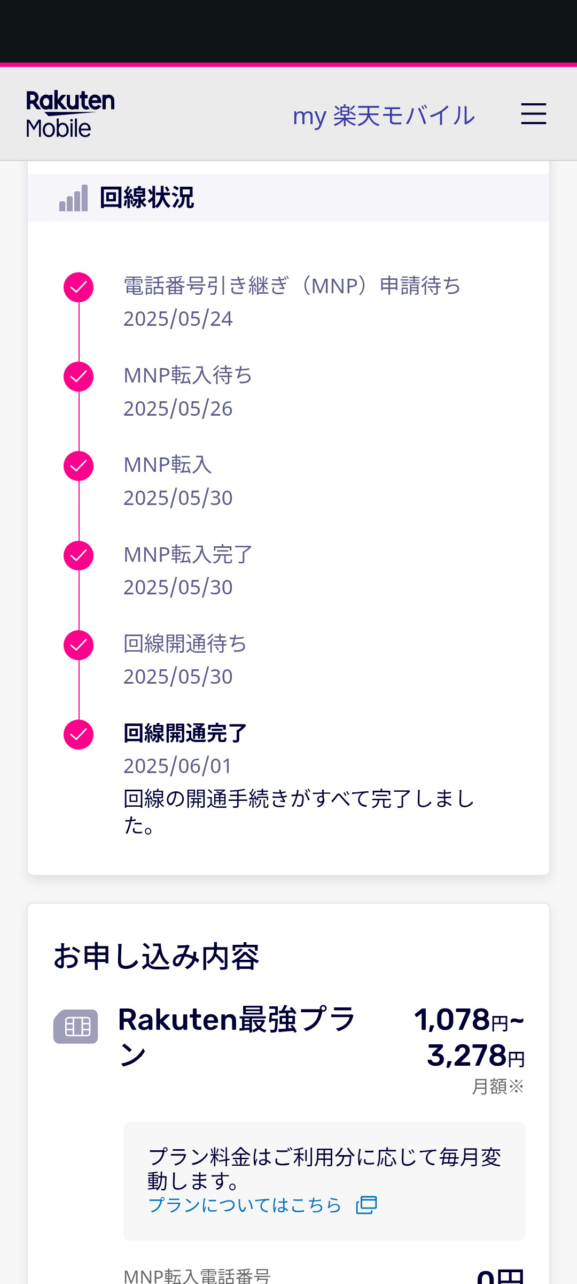577x1284 pixels.
Task: Click the checkmark for 回線開通完了 step
Action: coord(79,735)
